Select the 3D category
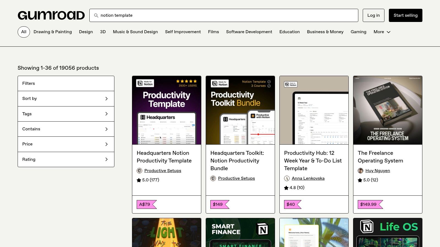Screen dimensions: 440x247 pos(103,32)
